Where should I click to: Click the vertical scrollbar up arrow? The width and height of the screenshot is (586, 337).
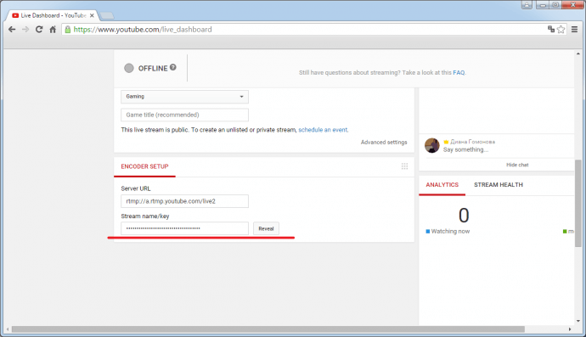click(578, 53)
